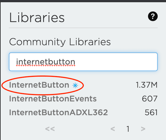166x140 pixels.
Task: Click the 1.37M install count
Action: (x=147, y=85)
